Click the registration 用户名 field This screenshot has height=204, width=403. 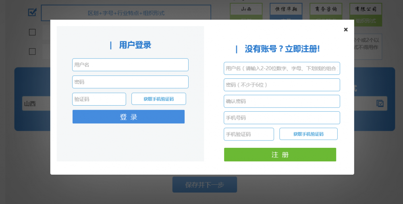click(x=282, y=68)
